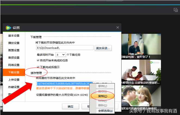Open the video thumbnail of a man eating at a table
Viewport: 180px width, 115px height.
coord(141,46)
